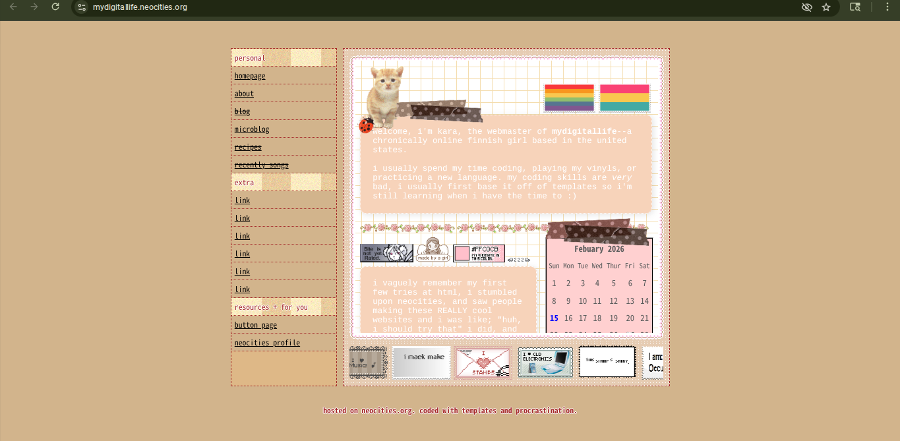
Task: Click the orange kitten image
Action: (384, 96)
